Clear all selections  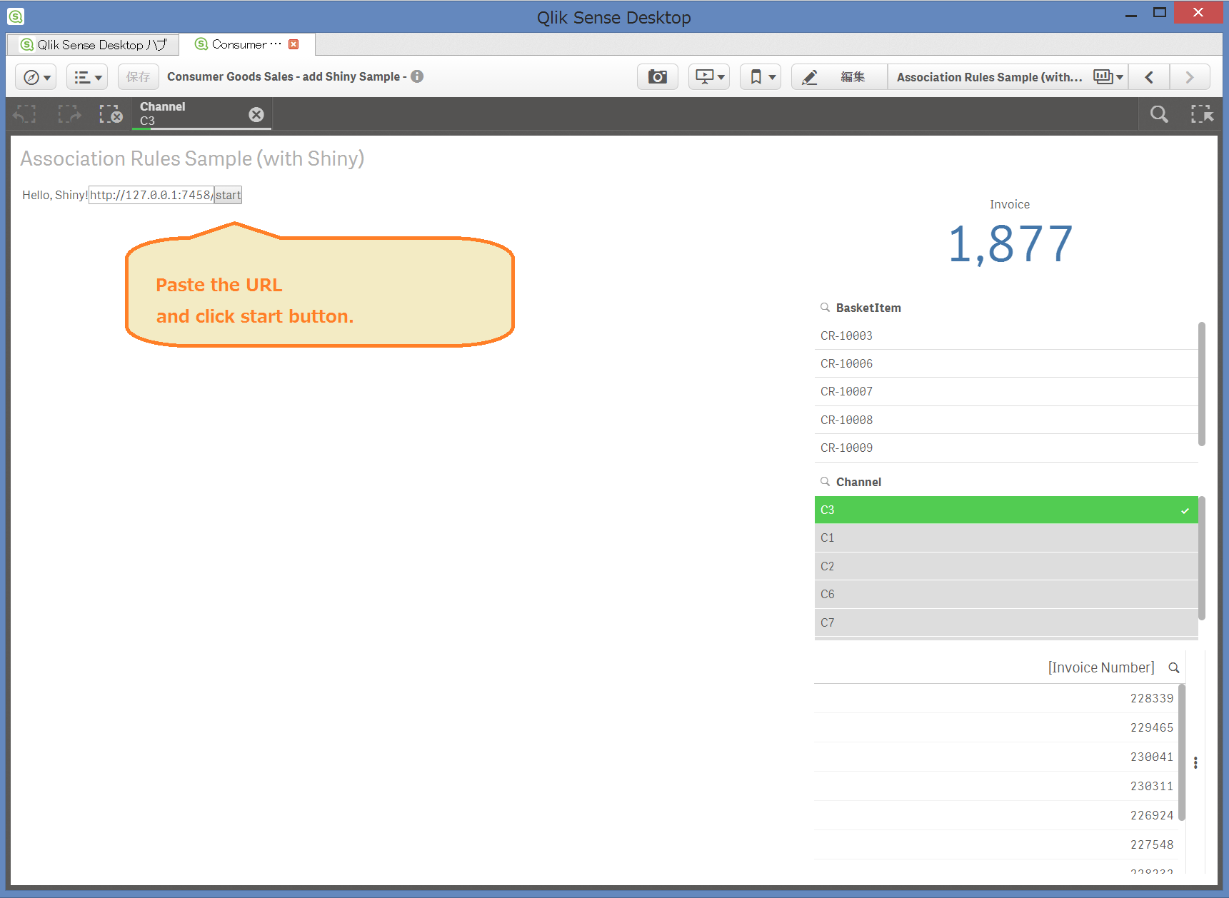pyautogui.click(x=111, y=114)
